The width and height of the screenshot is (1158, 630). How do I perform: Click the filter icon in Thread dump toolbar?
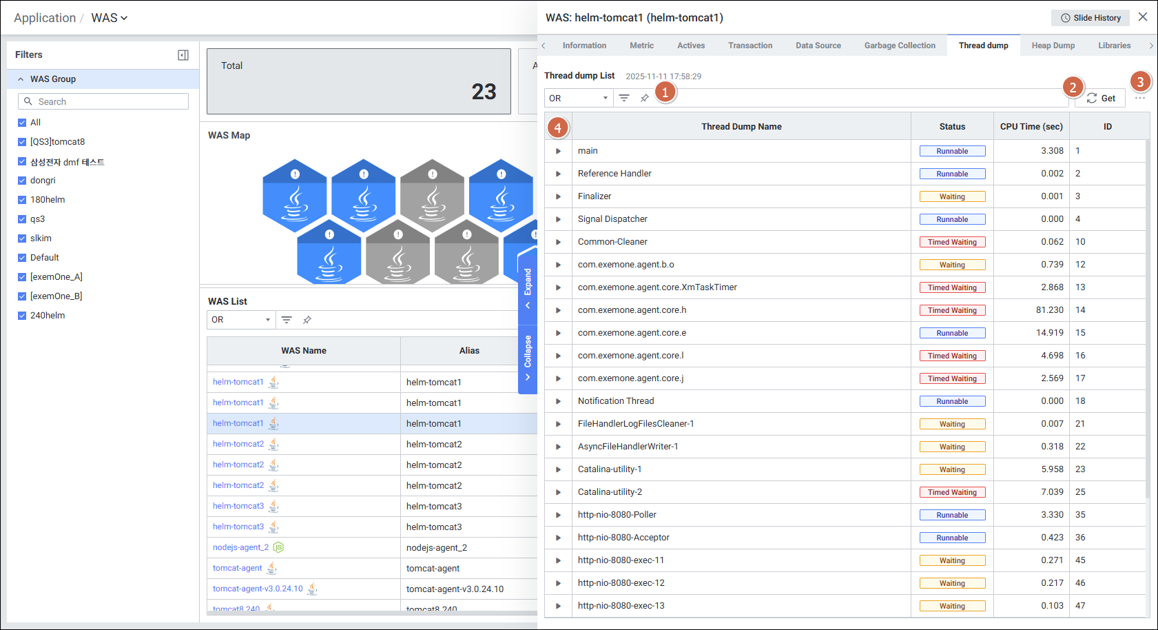(x=624, y=98)
